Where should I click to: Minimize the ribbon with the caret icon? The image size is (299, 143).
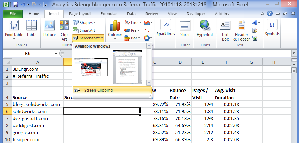(262, 14)
